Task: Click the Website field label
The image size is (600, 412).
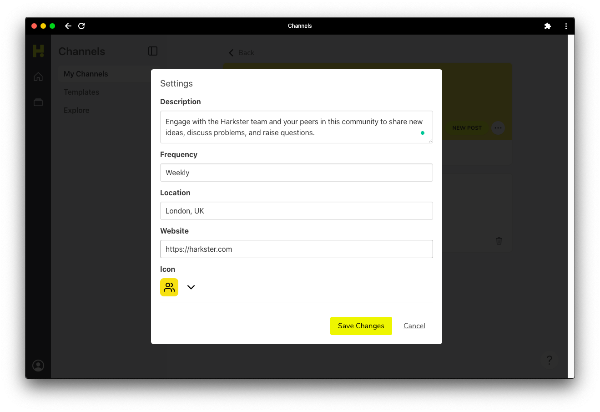Action: pyautogui.click(x=174, y=231)
